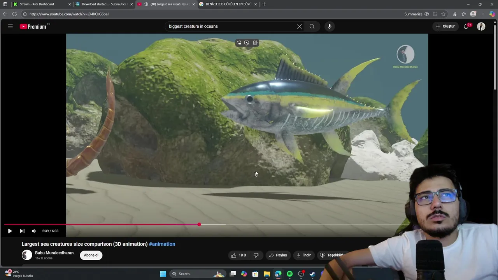Open the favorites list icon
The width and height of the screenshot is (498, 280).
coord(464,14)
